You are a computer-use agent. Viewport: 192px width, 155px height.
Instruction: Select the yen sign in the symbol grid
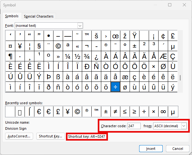tap(20, 46)
